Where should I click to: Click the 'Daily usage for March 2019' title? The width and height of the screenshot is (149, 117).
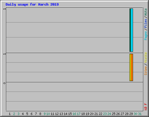32,4
